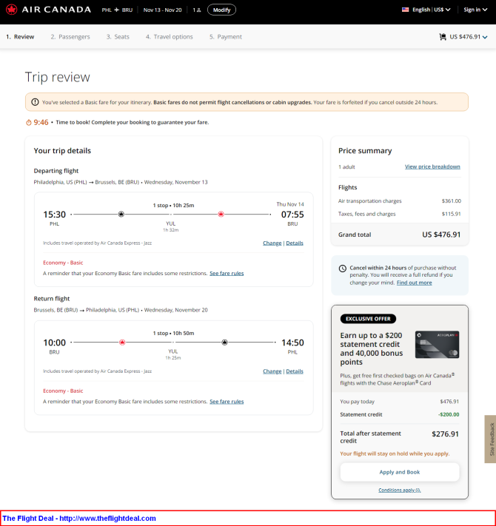Click the EXCLUSIVE OFFER badge
The image size is (496, 526).
click(368, 319)
